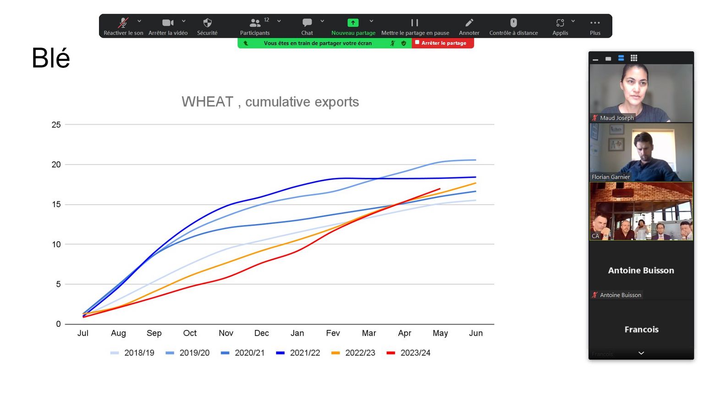Open the Applis icon

(x=560, y=23)
